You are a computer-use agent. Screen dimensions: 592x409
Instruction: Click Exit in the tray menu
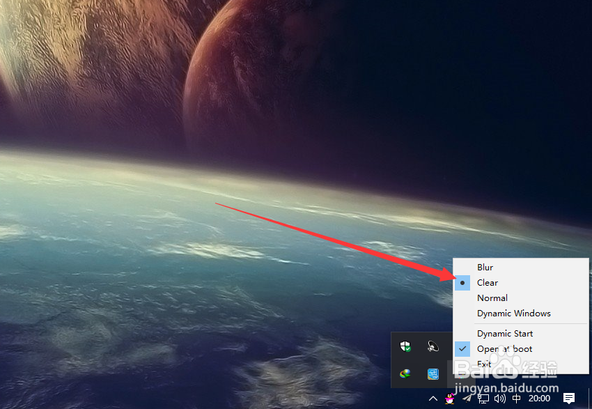[x=521, y=364]
